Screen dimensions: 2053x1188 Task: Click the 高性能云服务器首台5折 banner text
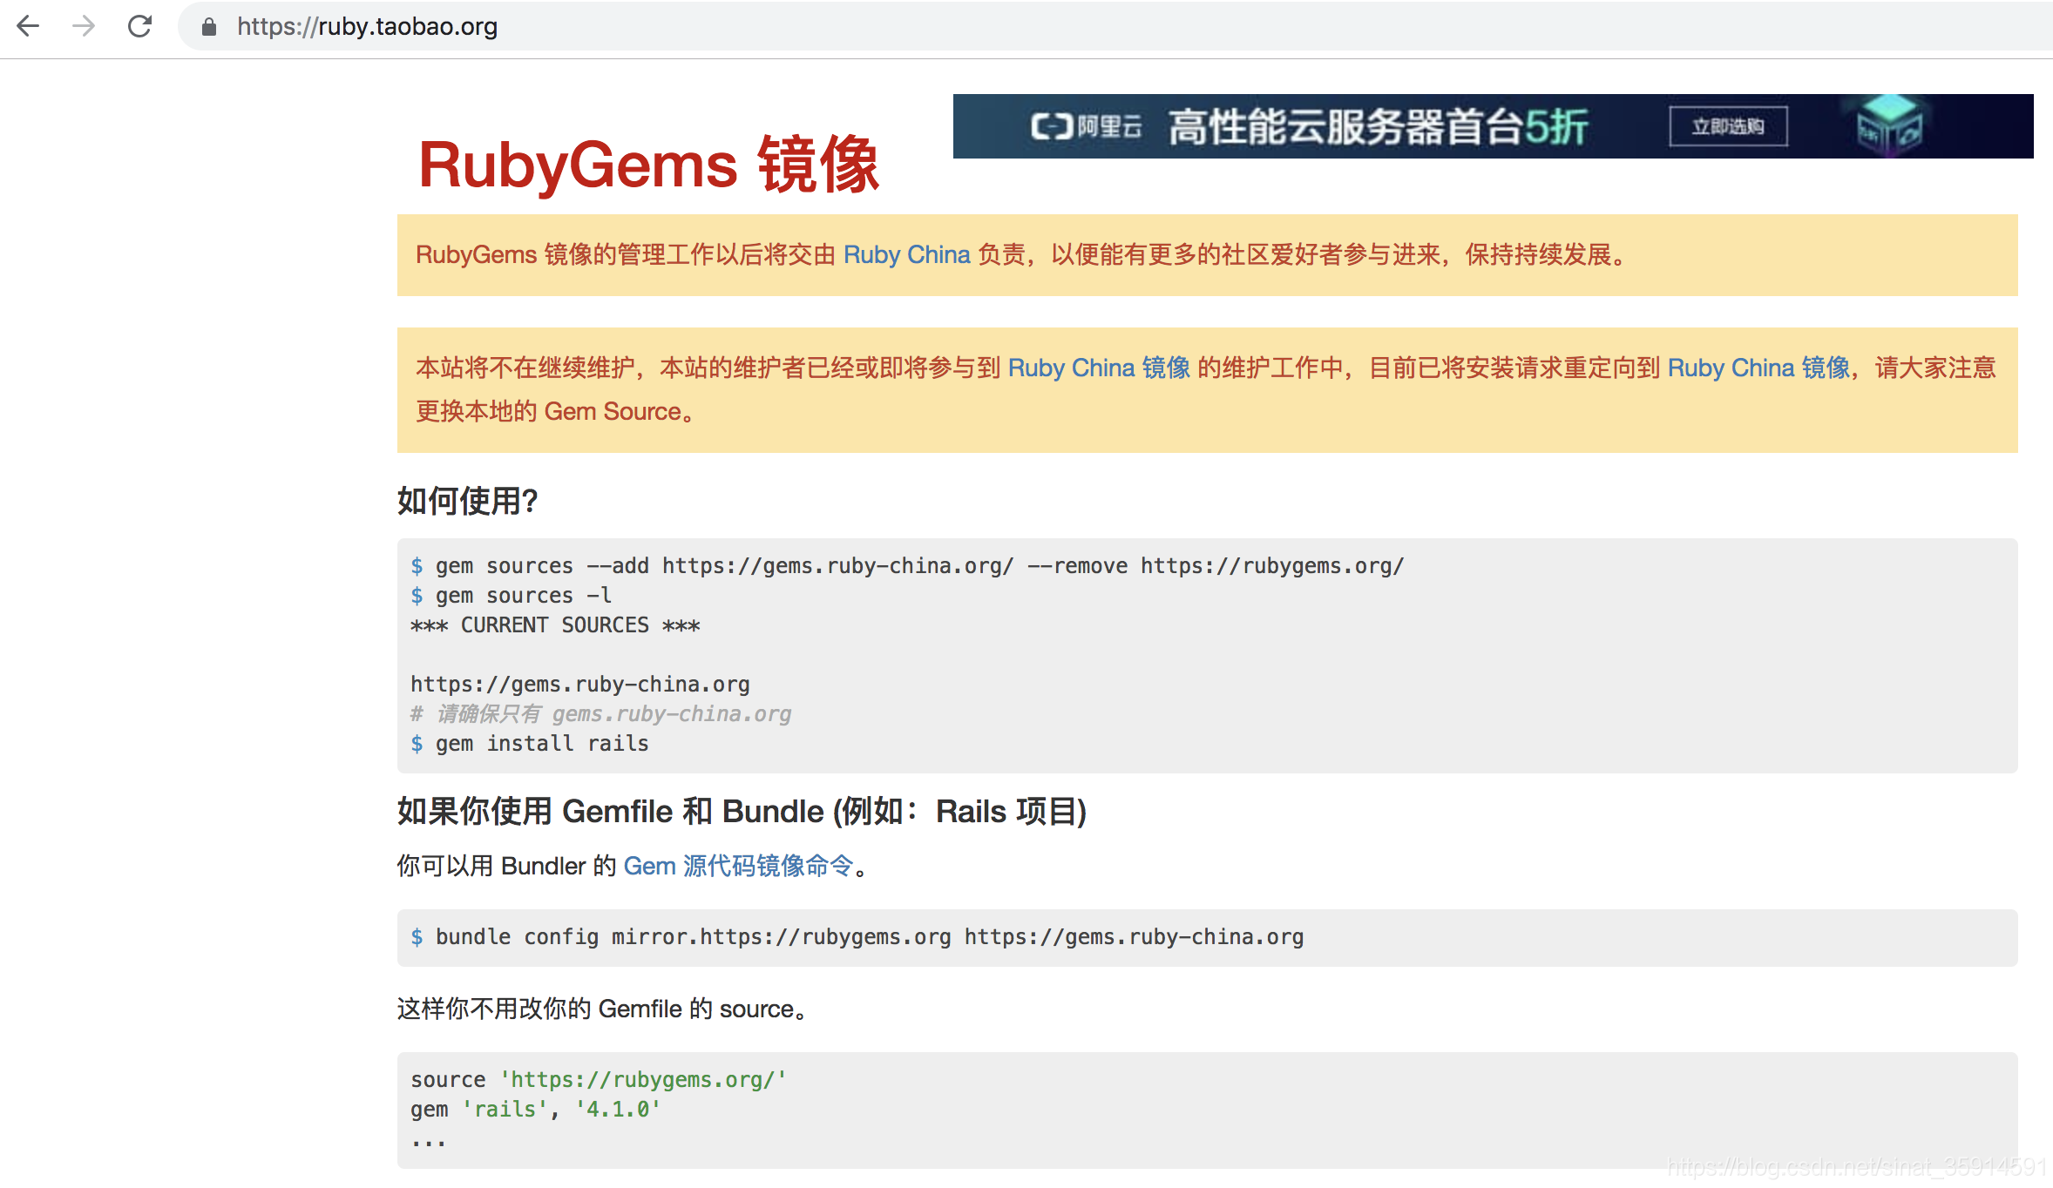click(1377, 127)
